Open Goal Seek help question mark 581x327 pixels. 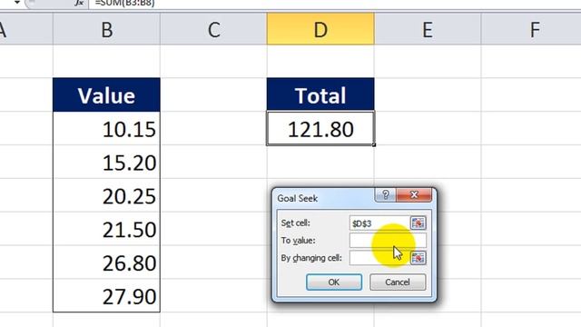[x=386, y=194]
